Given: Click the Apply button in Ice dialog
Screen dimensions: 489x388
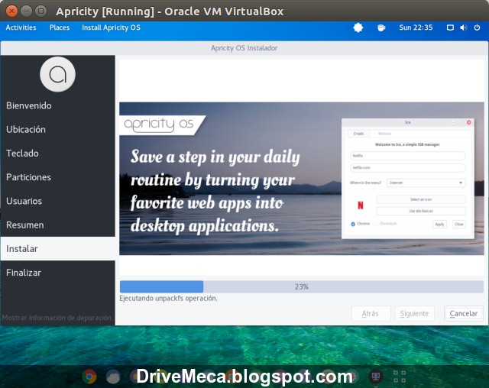Looking at the screenshot, I should pyautogui.click(x=439, y=224).
